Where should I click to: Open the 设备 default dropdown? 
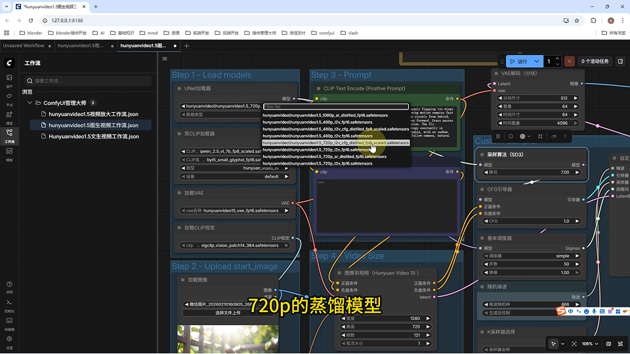pos(236,176)
